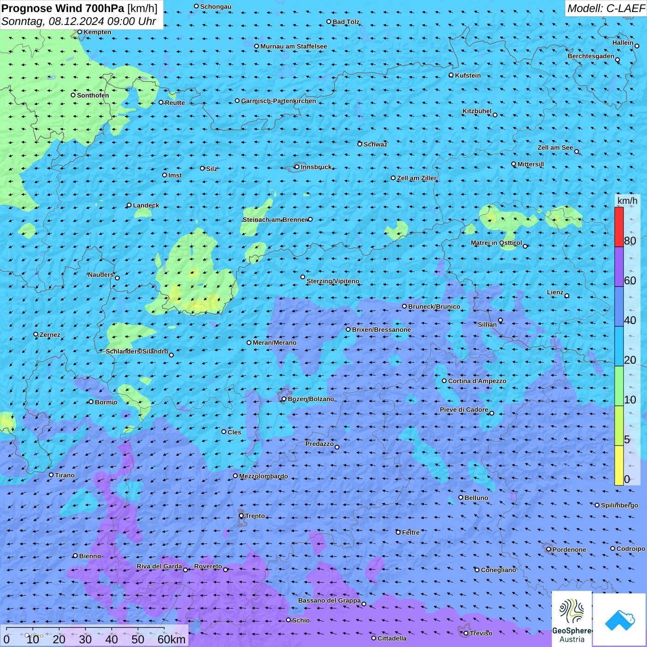The height and width of the screenshot is (647, 647).
Task: Click the 'Nauders' label
Action: click(101, 275)
